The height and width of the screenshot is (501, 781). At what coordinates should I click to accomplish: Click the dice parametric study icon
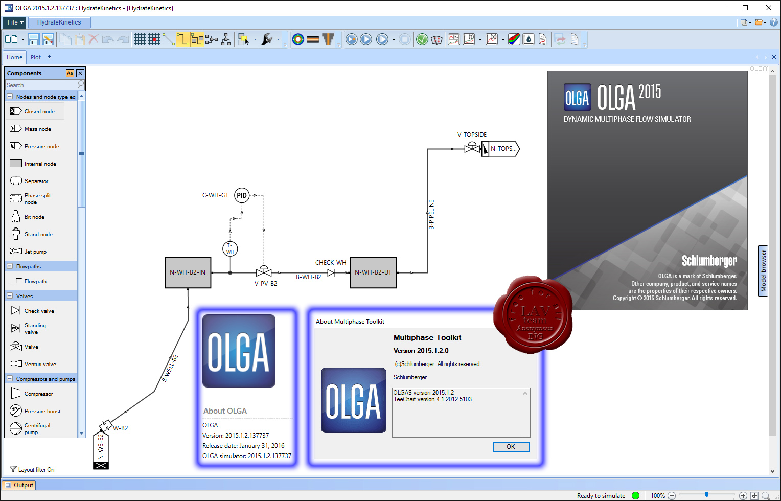coord(437,39)
